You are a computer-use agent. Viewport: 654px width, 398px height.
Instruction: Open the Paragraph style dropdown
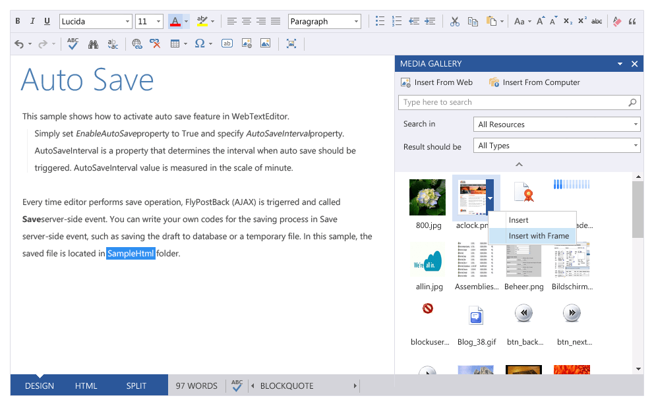(x=324, y=21)
